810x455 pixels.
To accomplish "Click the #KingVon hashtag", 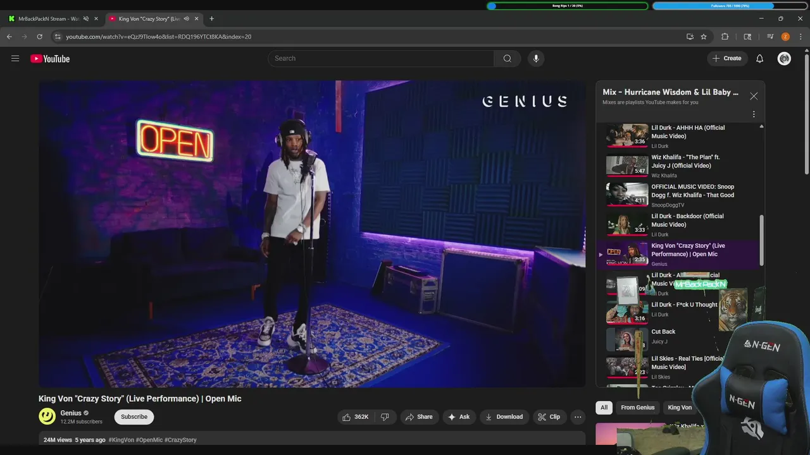I will [121, 440].
